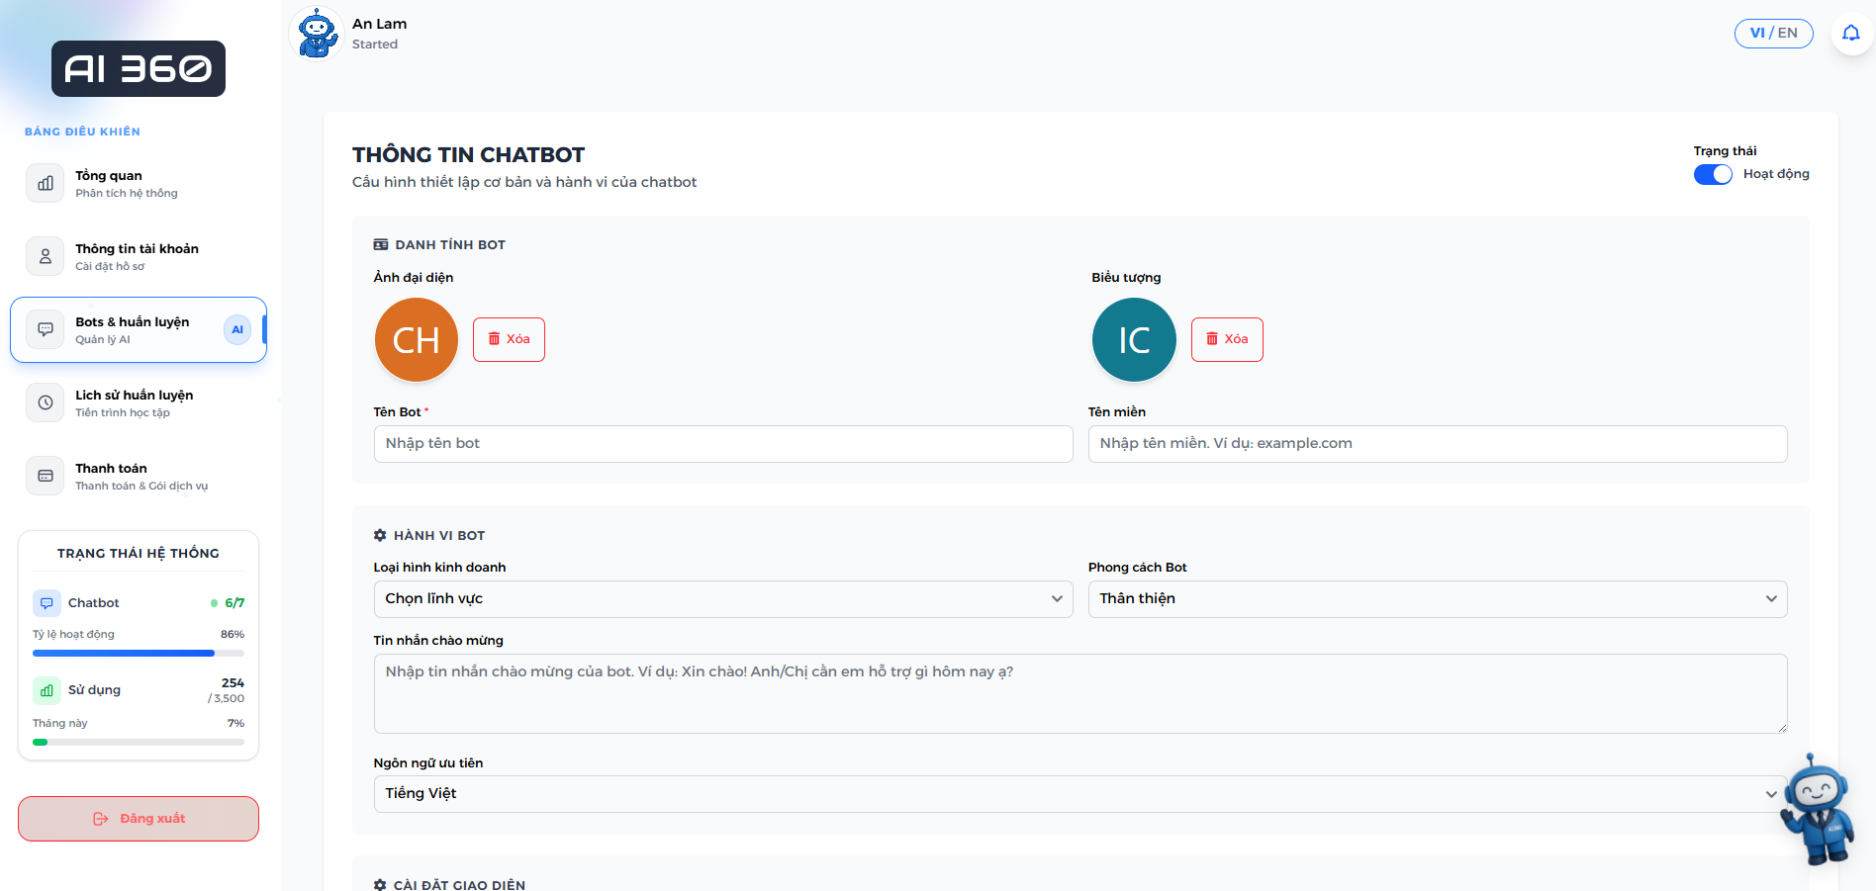
Task: Click the Sử dụng usage chart icon
Action: tap(47, 690)
